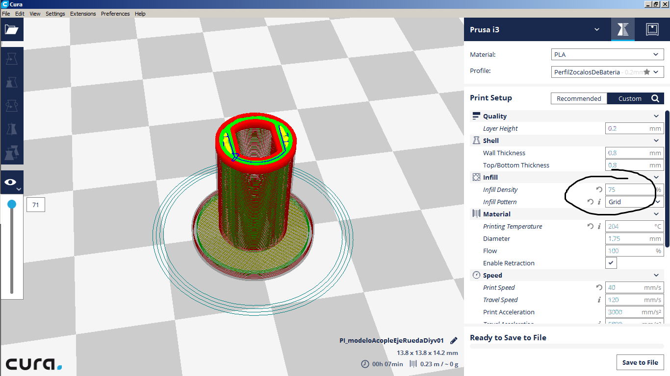The width and height of the screenshot is (670, 376).
Task: Reset Printing Temperature with revert arrow
Action: tap(591, 226)
